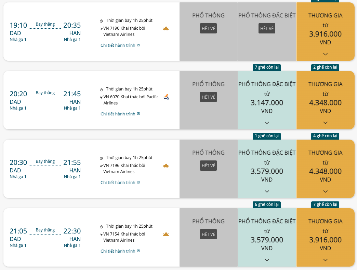Click external link icon for 20:20 flight details

pyautogui.click(x=138, y=114)
